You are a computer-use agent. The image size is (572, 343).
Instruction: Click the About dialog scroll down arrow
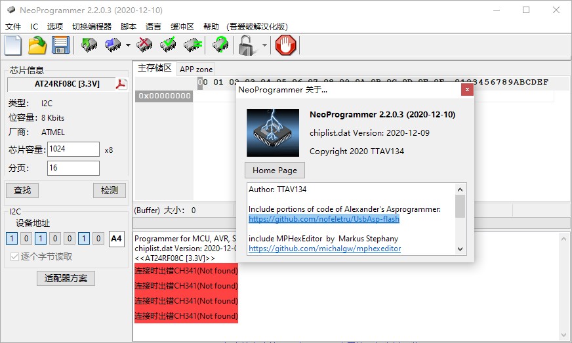460,249
